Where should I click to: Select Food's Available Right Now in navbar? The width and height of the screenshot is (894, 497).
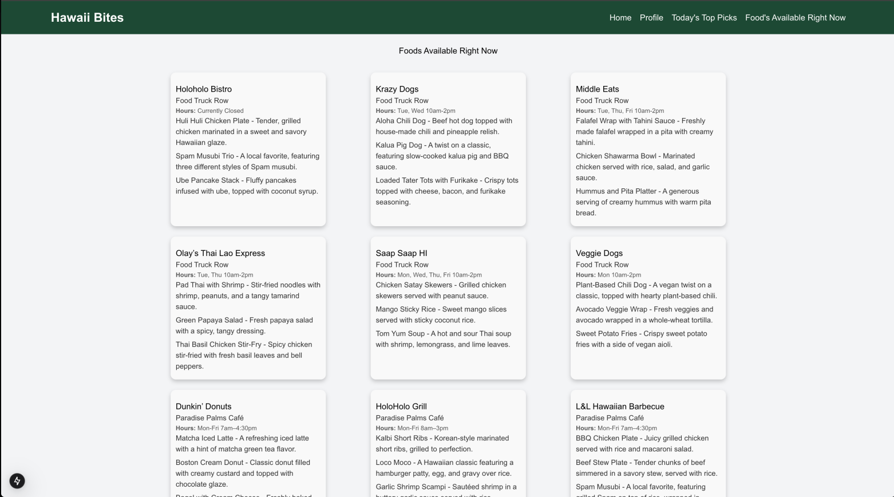click(x=795, y=18)
